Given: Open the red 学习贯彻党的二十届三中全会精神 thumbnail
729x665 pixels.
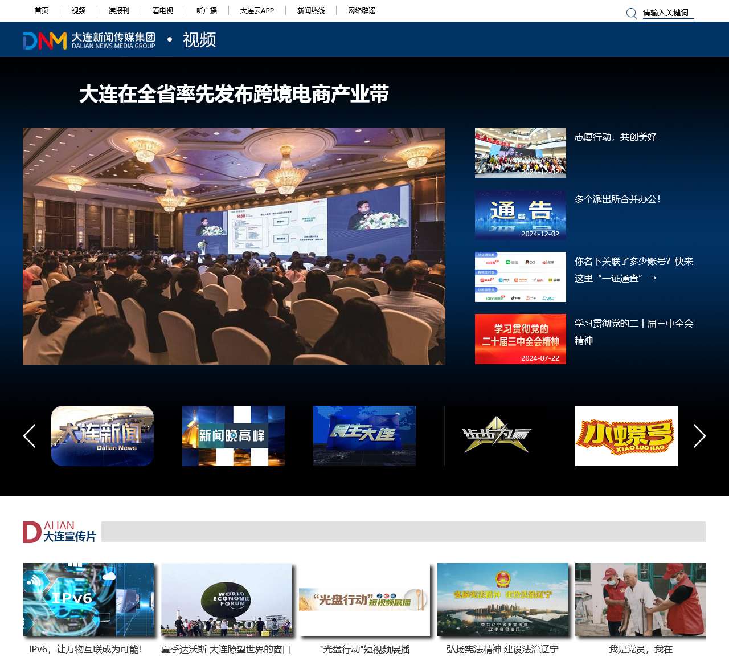Looking at the screenshot, I should pos(521,339).
